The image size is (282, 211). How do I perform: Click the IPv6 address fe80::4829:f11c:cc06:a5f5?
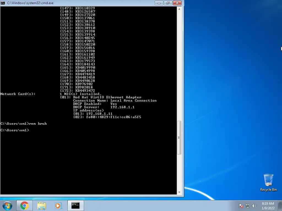pos(114,117)
